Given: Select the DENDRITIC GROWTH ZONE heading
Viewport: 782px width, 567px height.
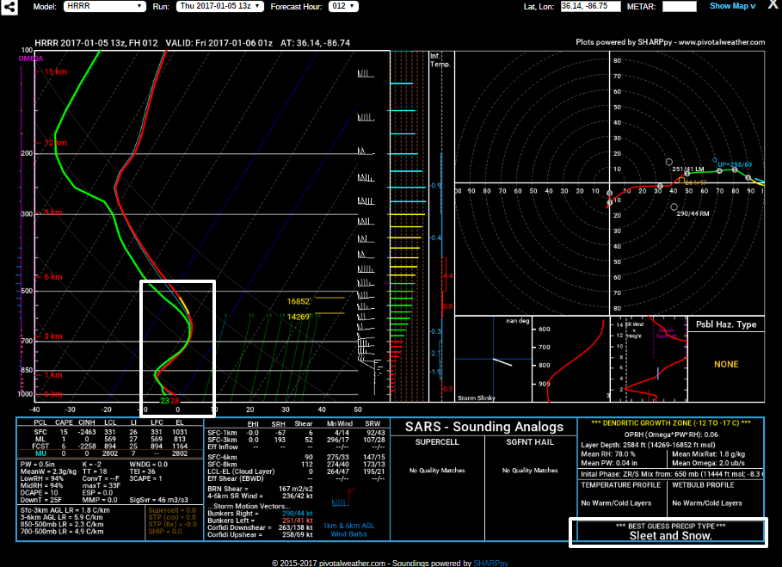Looking at the screenshot, I should [671, 422].
